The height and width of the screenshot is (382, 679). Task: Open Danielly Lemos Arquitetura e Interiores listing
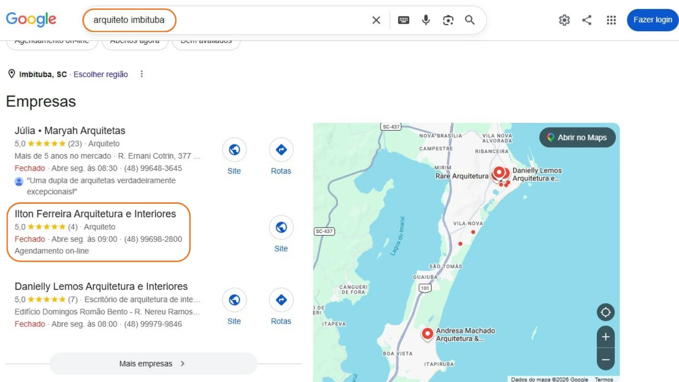[x=101, y=286]
